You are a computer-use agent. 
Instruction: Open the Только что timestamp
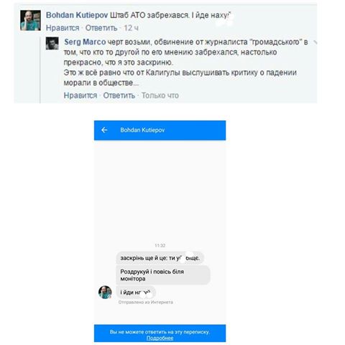pyautogui.click(x=160, y=96)
